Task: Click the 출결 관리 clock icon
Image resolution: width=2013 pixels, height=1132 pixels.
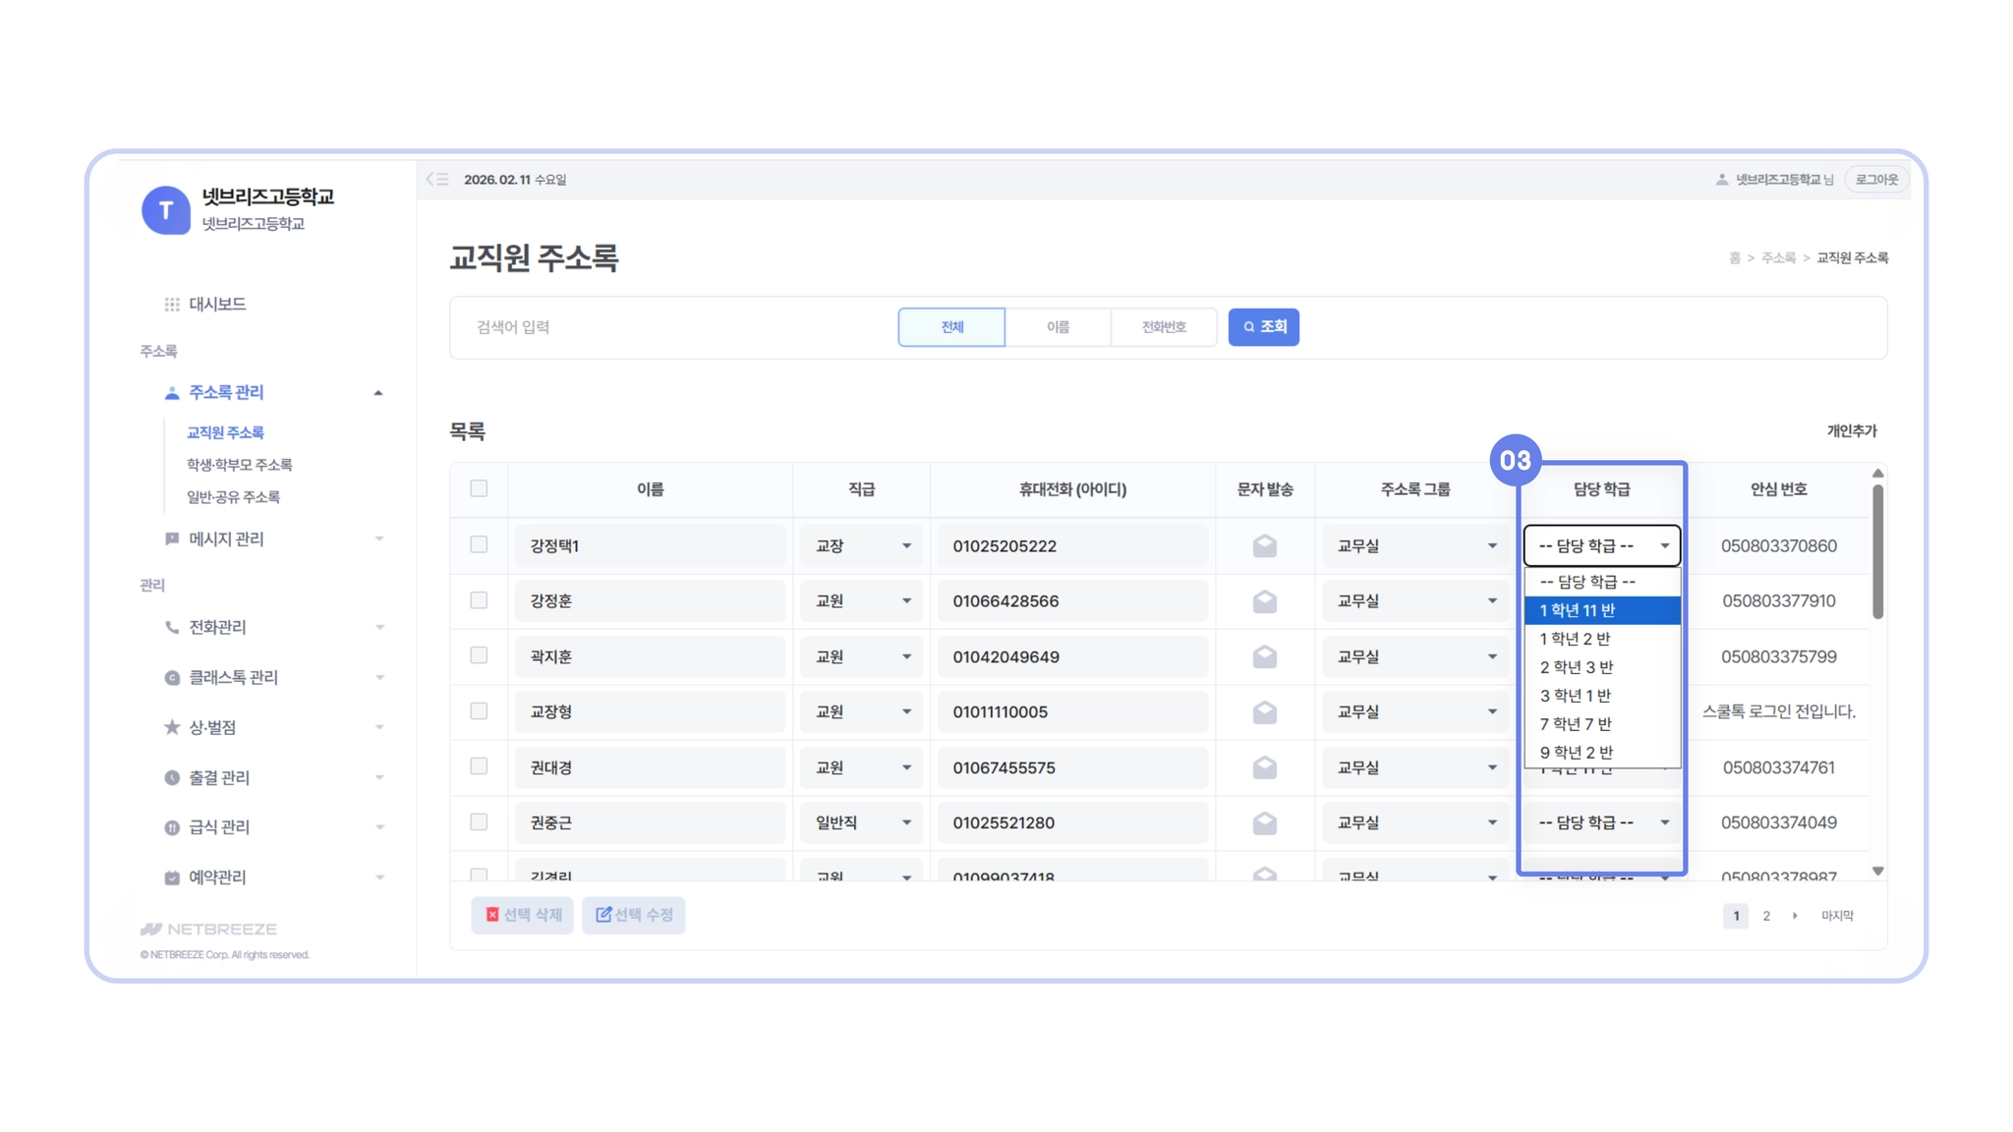Action: pos(172,777)
